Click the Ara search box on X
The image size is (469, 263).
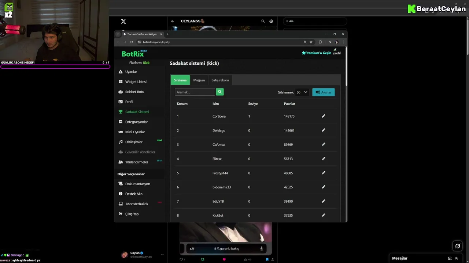[315, 21]
